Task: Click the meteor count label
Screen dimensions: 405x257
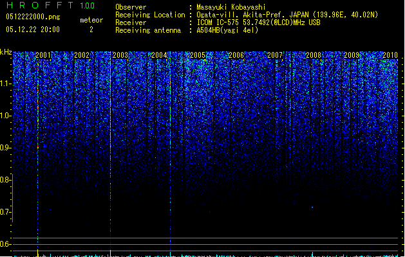Action: click(91, 20)
